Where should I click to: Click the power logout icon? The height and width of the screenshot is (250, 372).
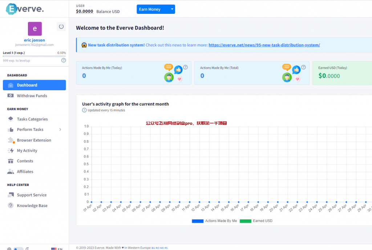(x=61, y=27)
